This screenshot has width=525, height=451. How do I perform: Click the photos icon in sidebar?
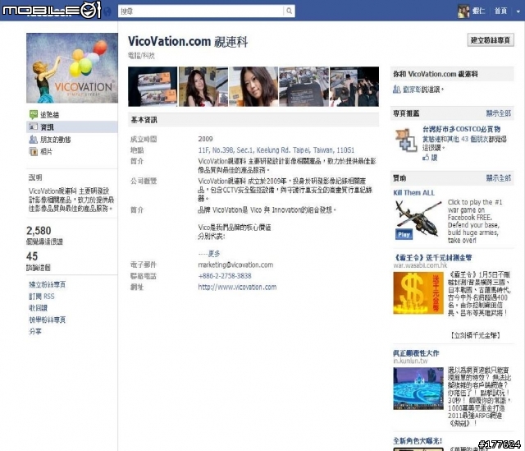point(33,151)
